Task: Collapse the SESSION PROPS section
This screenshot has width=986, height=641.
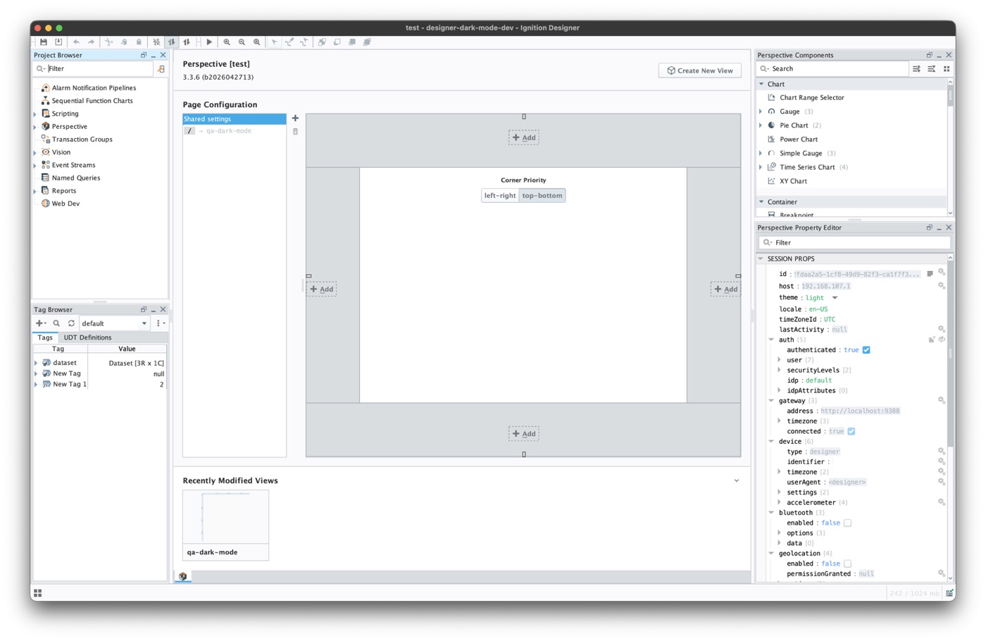Action: click(761, 259)
